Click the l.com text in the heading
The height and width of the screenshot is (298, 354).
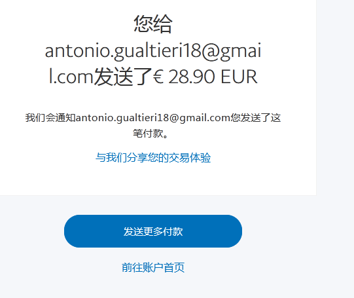[71, 77]
